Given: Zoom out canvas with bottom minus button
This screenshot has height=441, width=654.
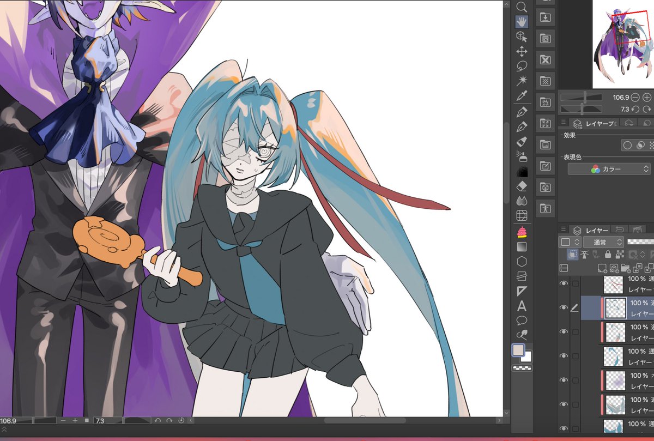Looking at the screenshot, I should 64,421.
